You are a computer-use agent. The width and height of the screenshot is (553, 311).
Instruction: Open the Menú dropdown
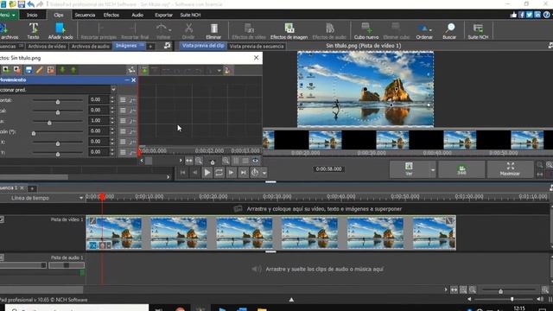pos(8,15)
